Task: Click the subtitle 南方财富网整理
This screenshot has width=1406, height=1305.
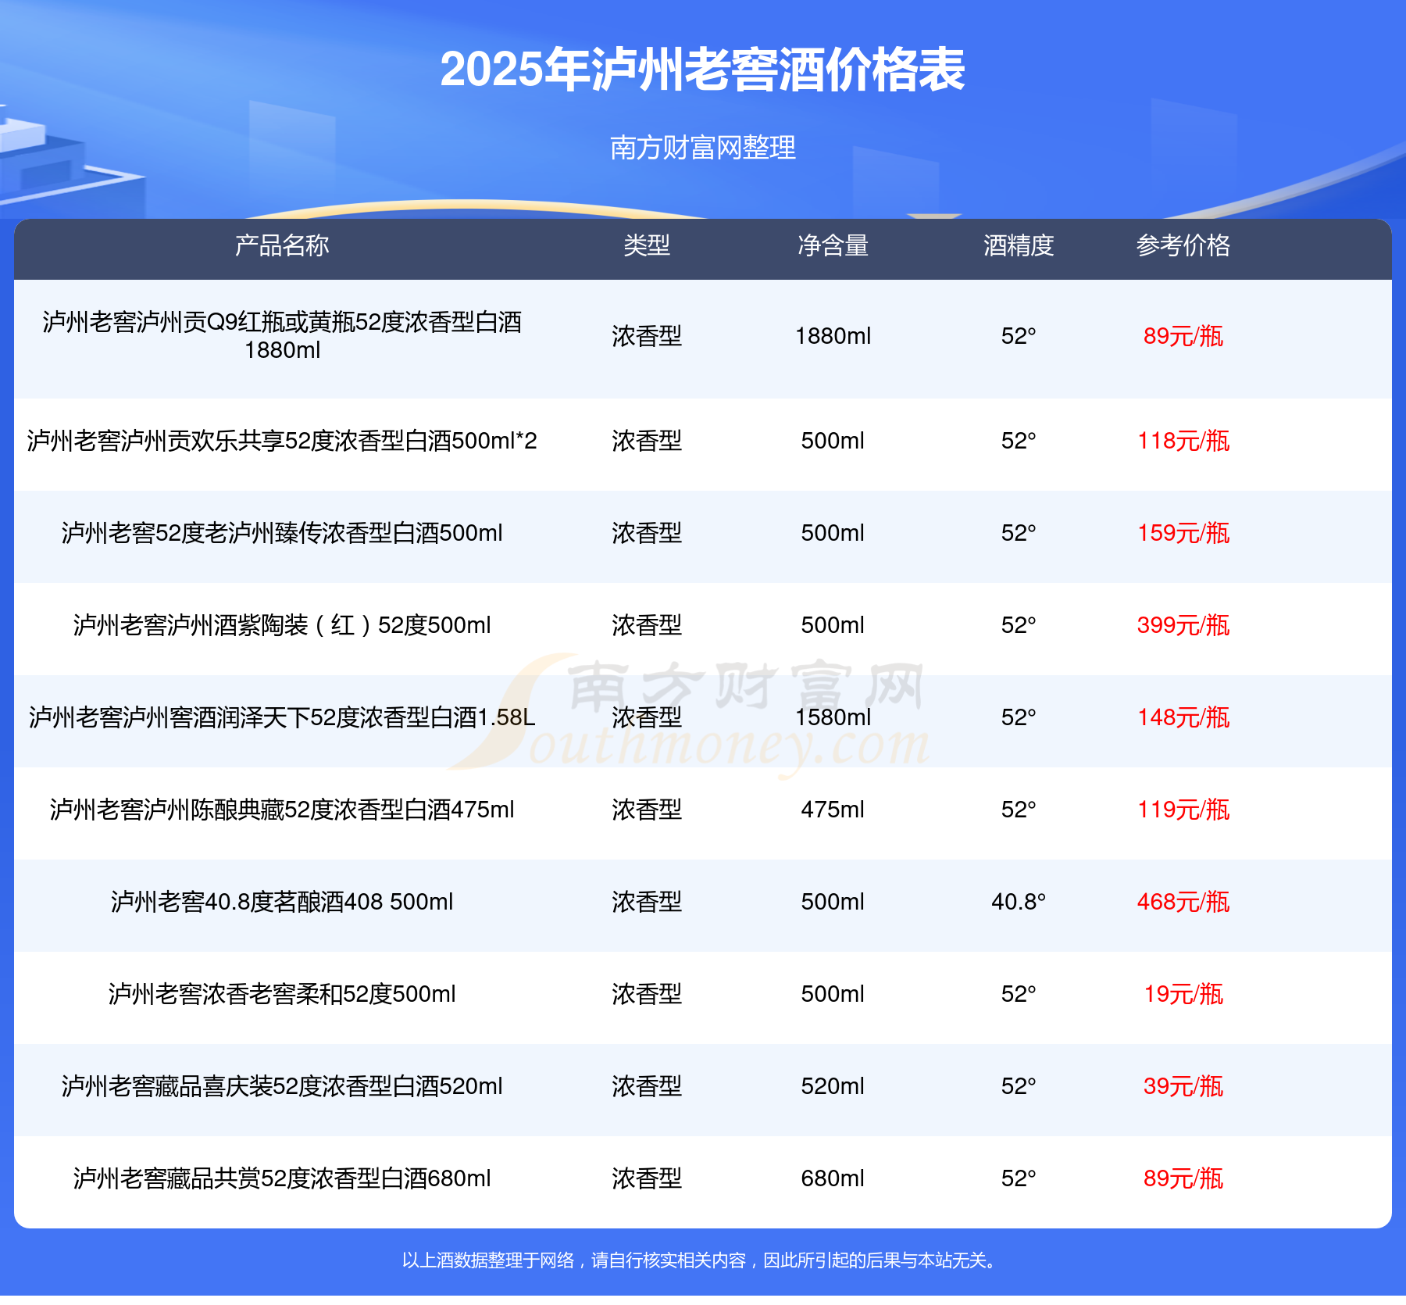Action: 703,147
